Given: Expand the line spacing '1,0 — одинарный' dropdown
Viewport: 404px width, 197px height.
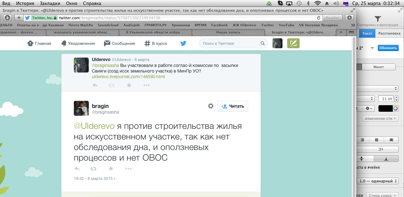Looking at the screenshot, I should [378, 181].
